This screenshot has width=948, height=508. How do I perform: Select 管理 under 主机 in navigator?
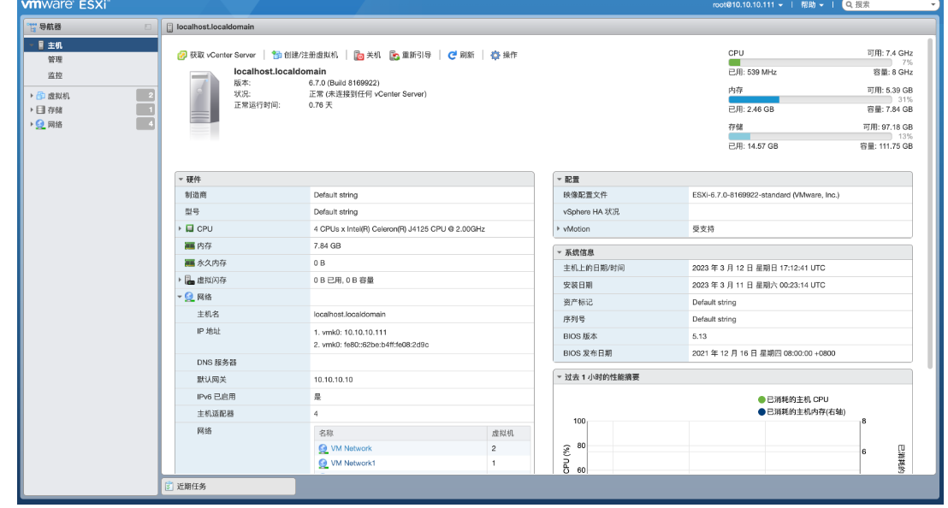coord(55,60)
